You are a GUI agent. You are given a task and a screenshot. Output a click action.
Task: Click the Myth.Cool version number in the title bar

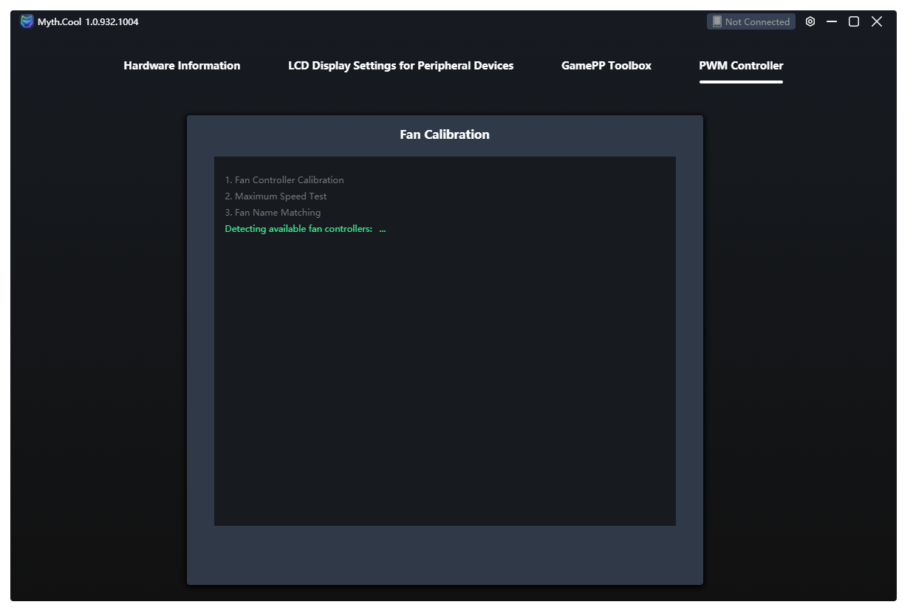click(112, 22)
